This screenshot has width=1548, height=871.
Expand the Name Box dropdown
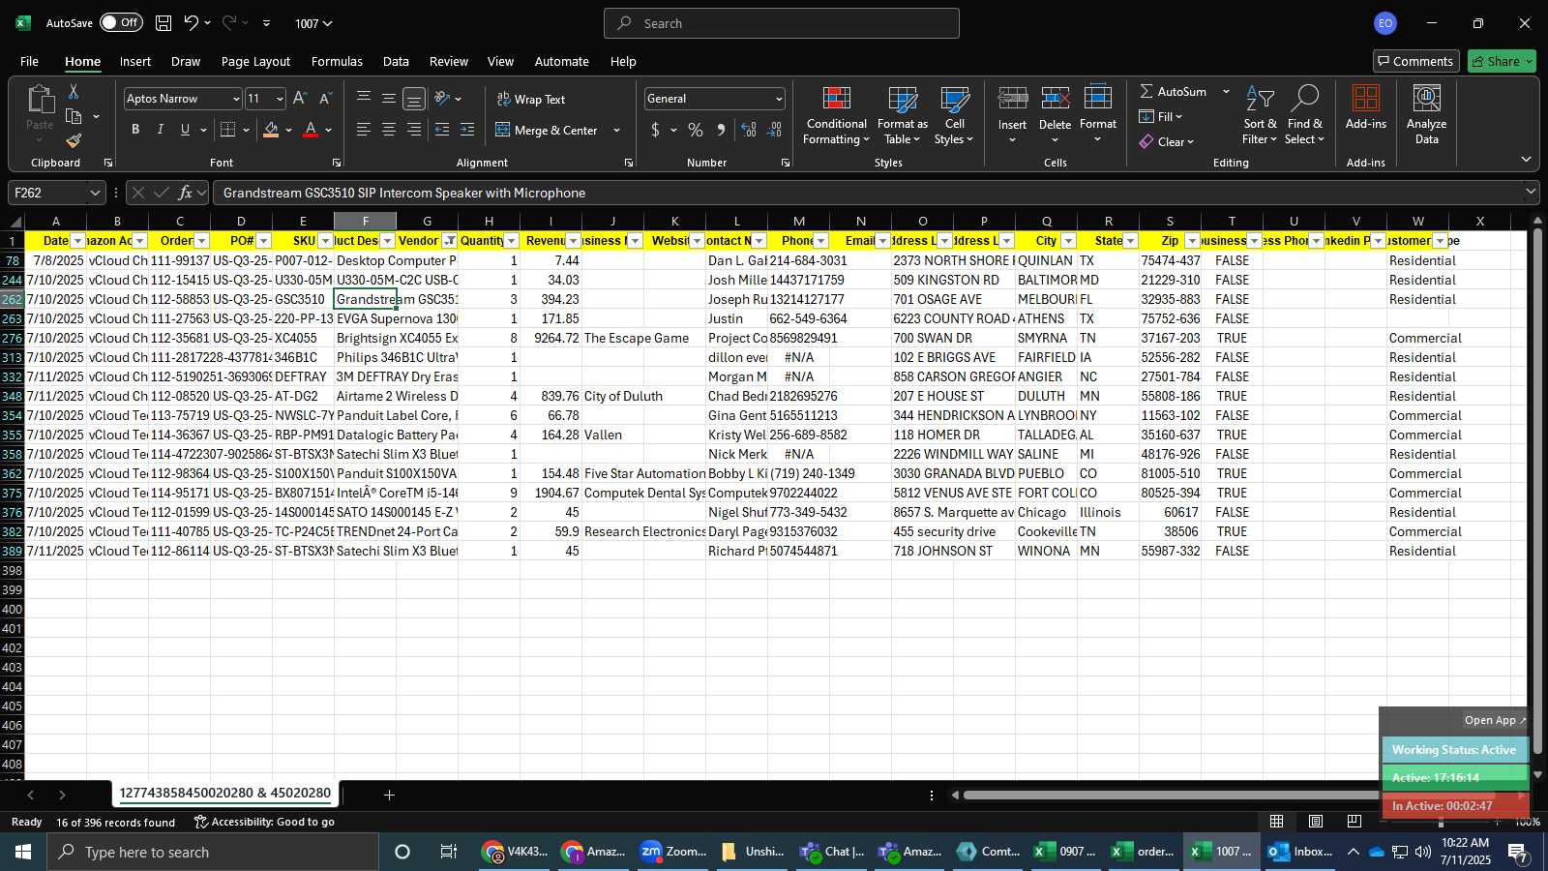95,193
